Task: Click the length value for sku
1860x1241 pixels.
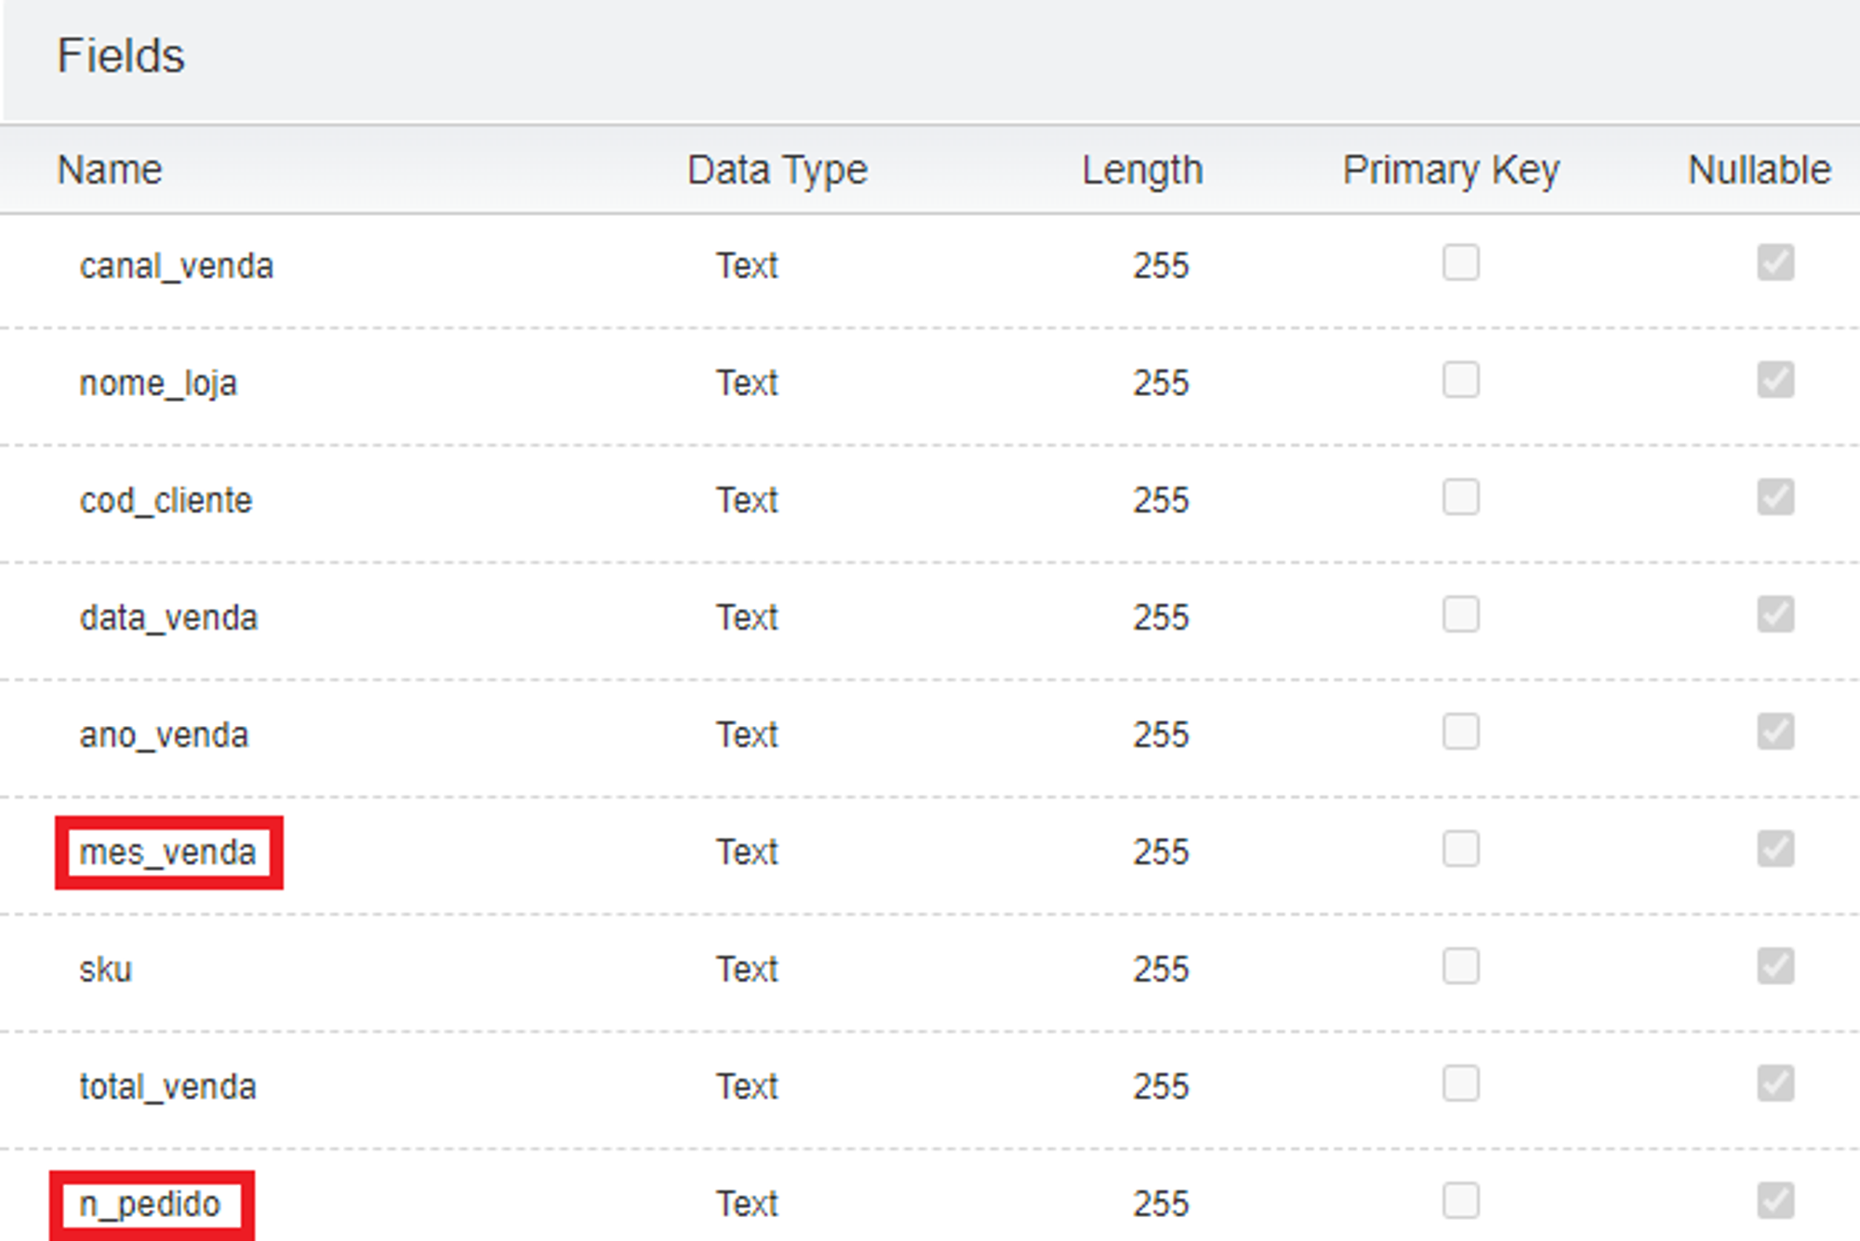Action: [1161, 970]
